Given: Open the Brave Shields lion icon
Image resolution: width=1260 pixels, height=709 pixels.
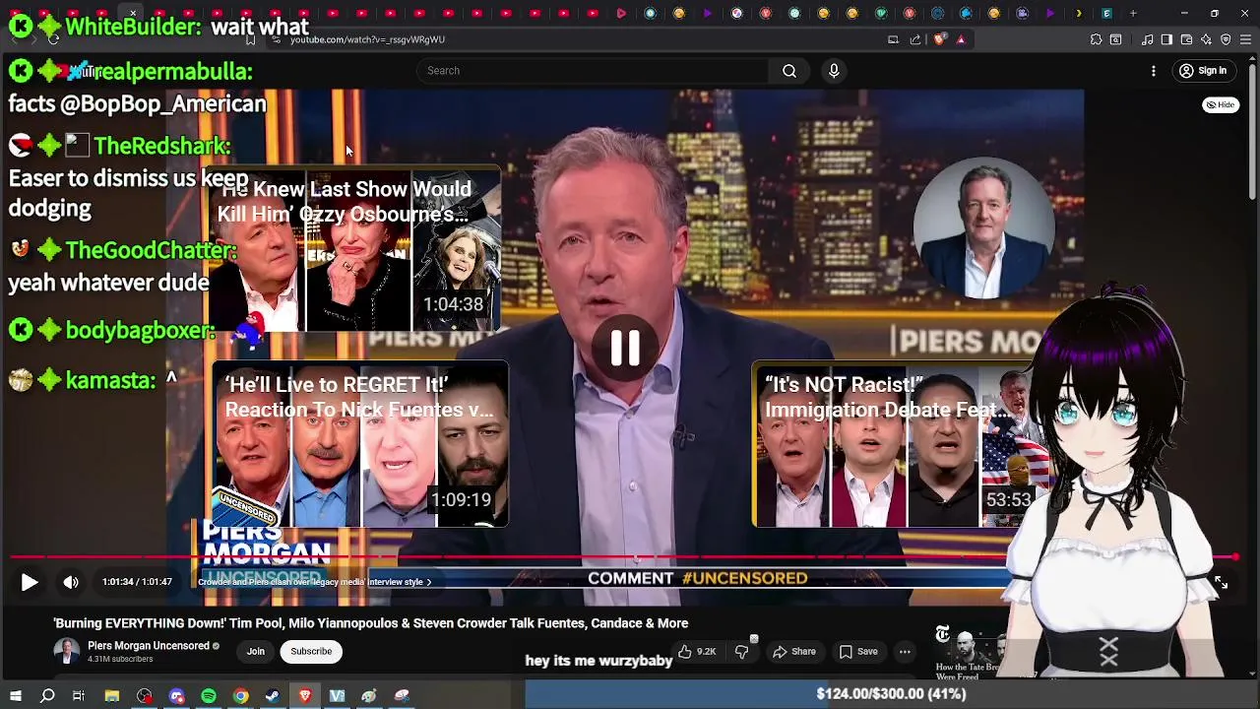Looking at the screenshot, I should 939,39.
